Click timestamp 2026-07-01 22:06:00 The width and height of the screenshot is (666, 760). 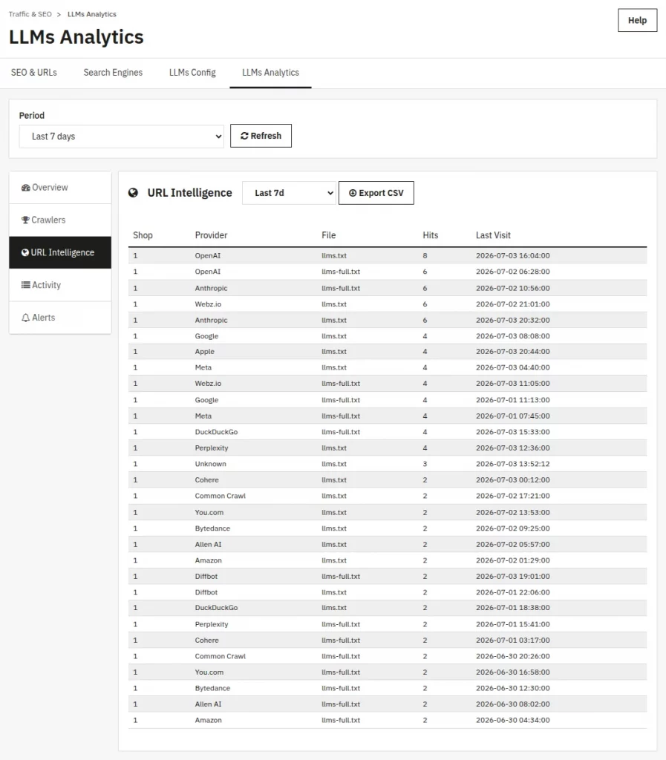coord(513,592)
